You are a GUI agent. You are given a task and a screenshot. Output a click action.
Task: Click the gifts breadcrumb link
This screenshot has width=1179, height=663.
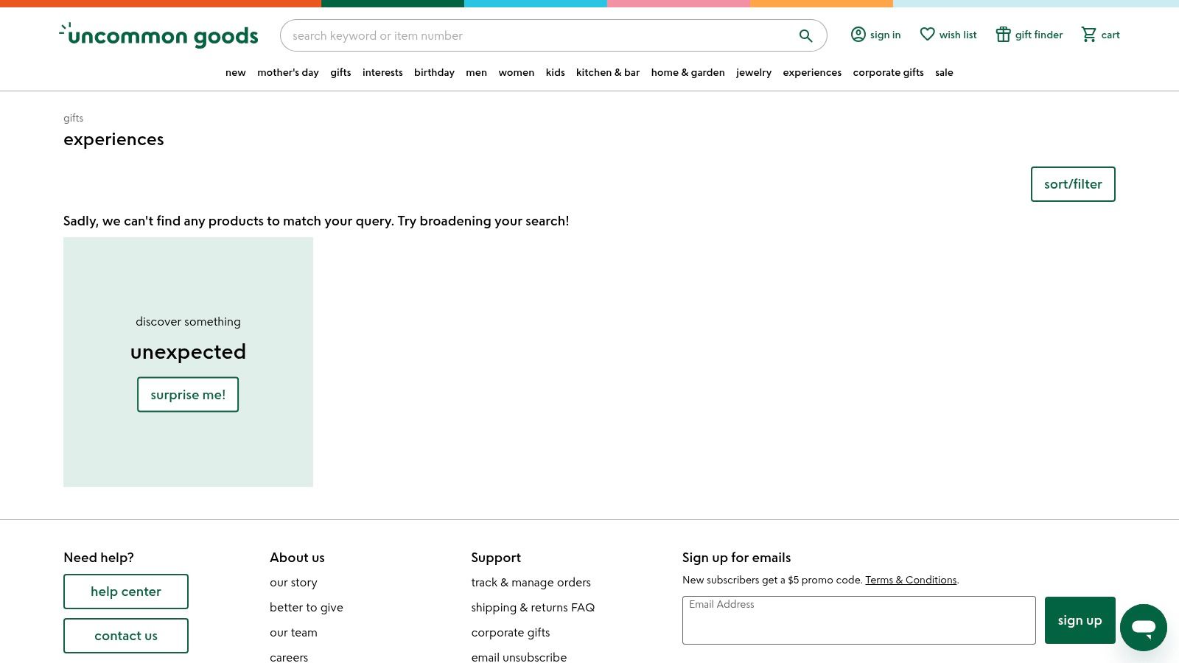point(73,118)
